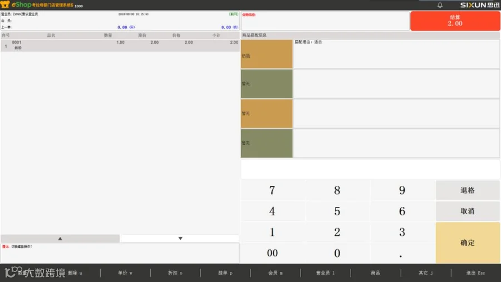Select the first green 暂无 tile
Image resolution: width=501 pixels, height=282 pixels.
[x=267, y=83]
